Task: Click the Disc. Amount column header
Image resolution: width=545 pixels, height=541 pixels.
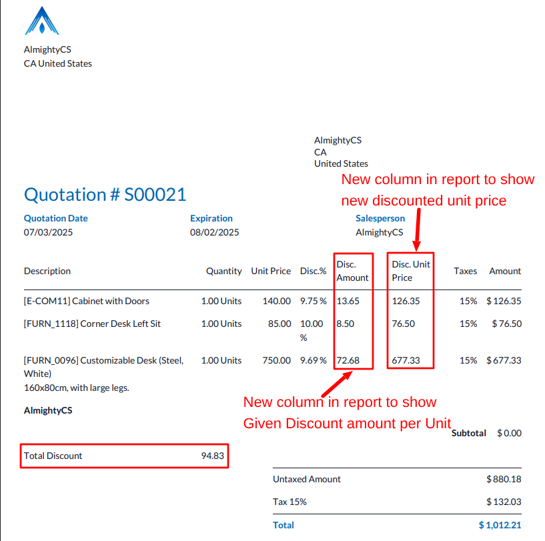Action: (x=352, y=271)
